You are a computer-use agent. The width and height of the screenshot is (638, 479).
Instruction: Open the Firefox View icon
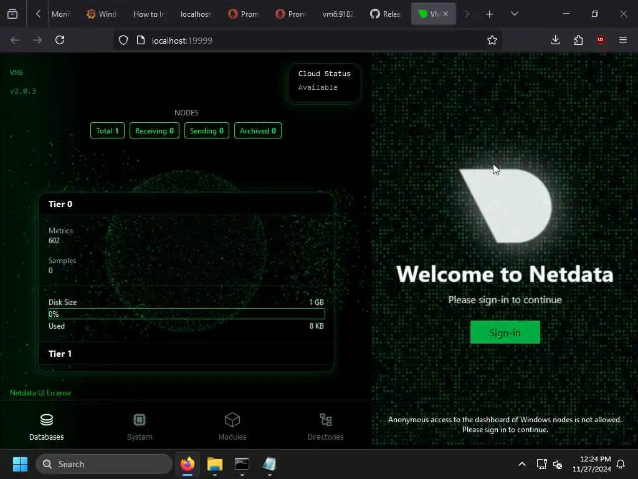[x=12, y=14]
